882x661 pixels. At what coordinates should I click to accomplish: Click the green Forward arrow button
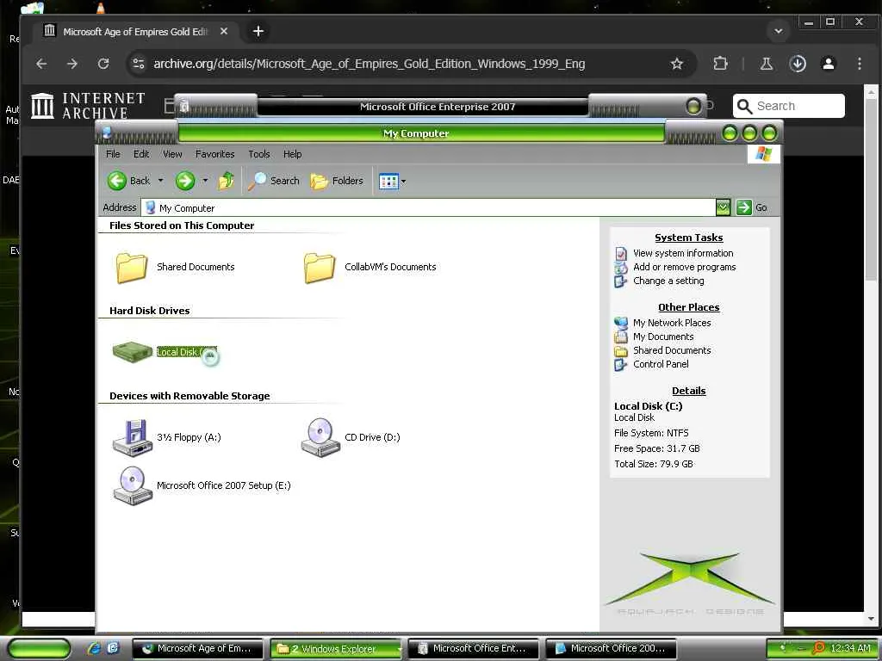coord(185,181)
